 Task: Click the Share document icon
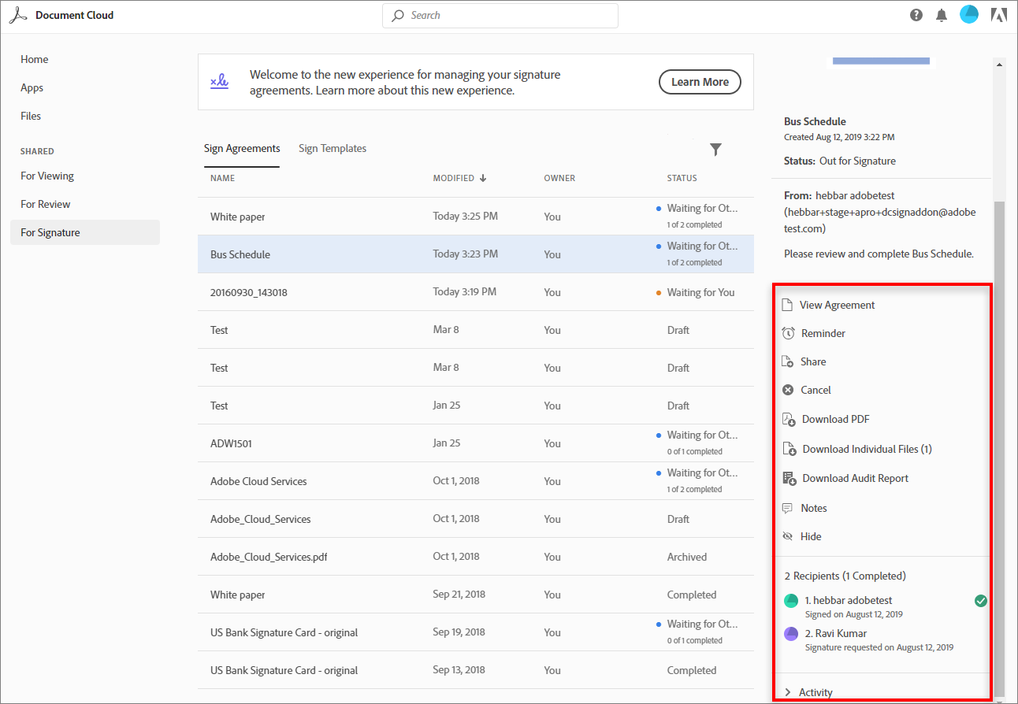787,361
